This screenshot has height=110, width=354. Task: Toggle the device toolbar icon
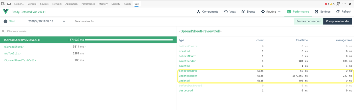(x=9, y=4)
